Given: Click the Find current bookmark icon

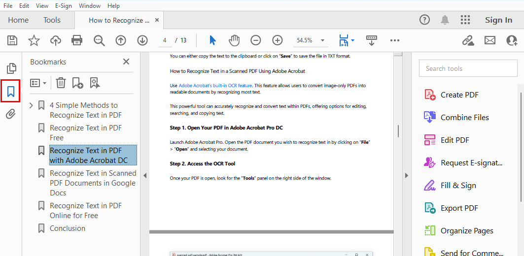Looking at the screenshot, I should click(x=95, y=83).
